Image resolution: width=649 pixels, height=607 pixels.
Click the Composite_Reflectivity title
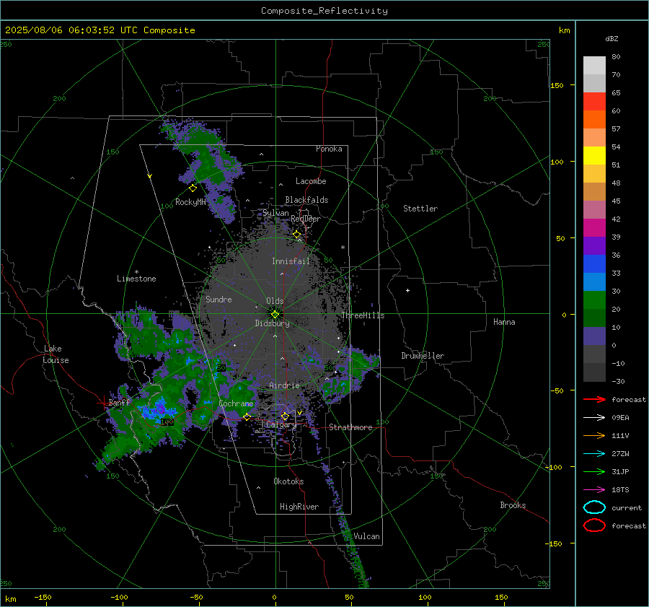pos(324,11)
